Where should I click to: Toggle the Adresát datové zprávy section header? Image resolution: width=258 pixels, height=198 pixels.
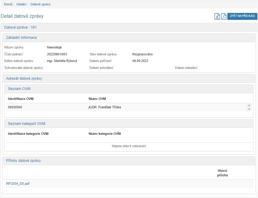tap(24, 79)
